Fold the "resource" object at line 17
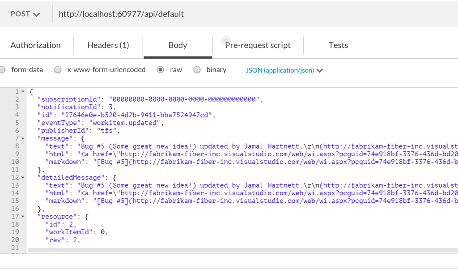The image size is (458, 270). (x=23, y=217)
